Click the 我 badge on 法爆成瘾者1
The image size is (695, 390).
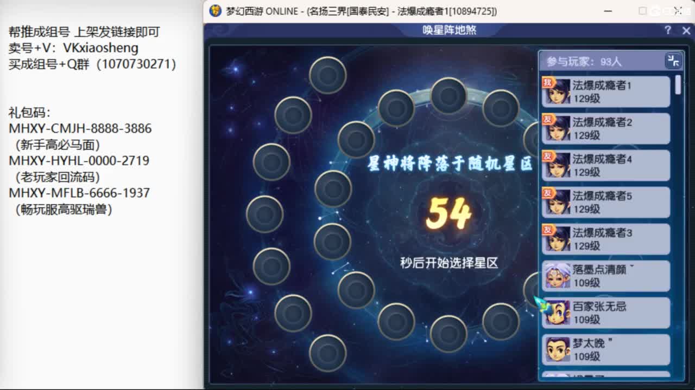tap(548, 82)
